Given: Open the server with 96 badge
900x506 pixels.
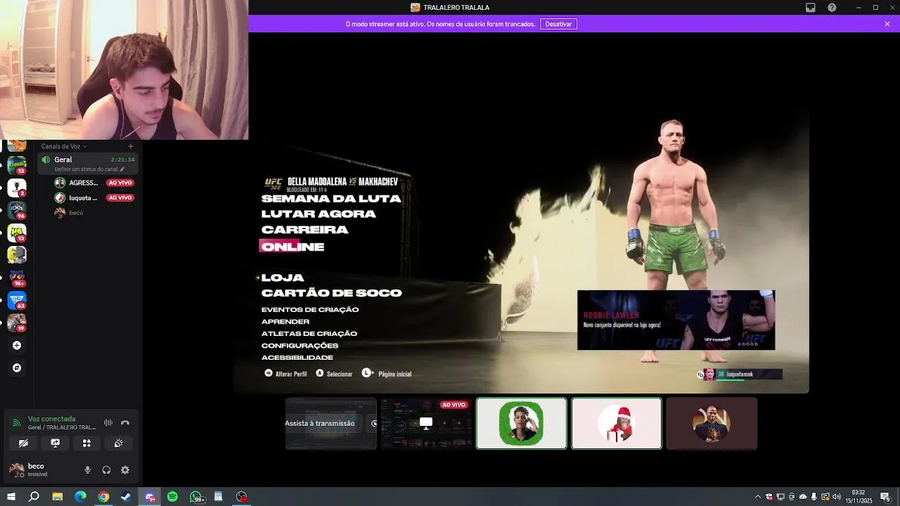Looking at the screenshot, I should [x=17, y=210].
